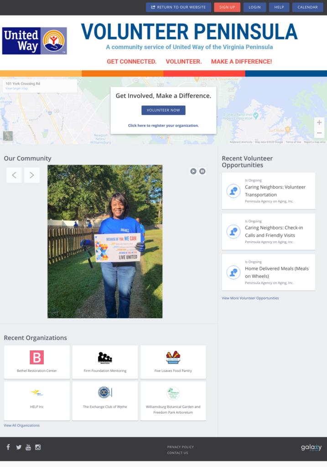
Task: Click Peninsula Agency on Aging under Meals
Action: pyautogui.click(x=269, y=283)
